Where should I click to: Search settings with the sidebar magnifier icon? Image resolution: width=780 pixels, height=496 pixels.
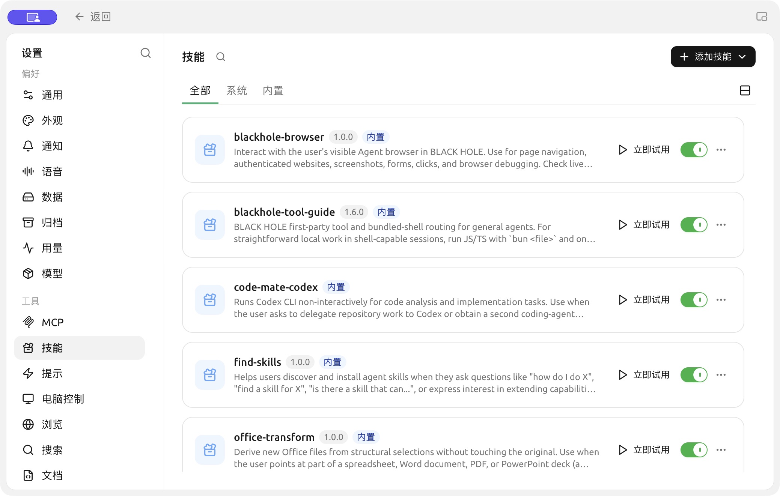pos(146,53)
